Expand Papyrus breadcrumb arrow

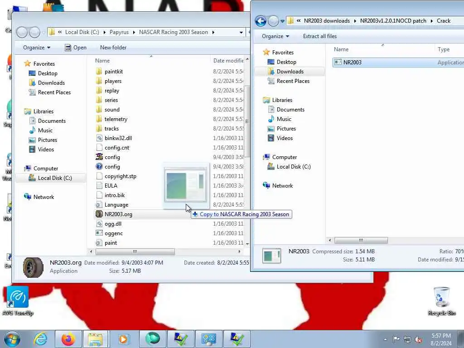click(x=134, y=32)
